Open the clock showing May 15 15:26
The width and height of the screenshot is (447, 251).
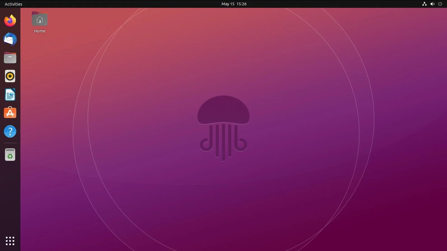tap(234, 4)
